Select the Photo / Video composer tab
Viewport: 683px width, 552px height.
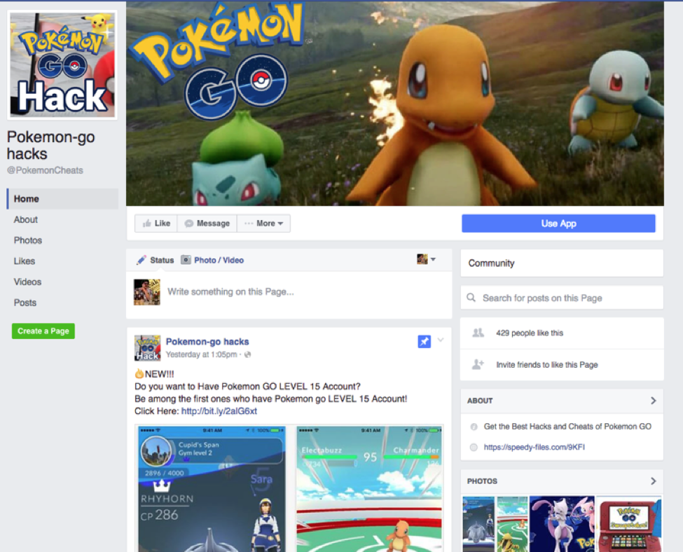(x=219, y=260)
